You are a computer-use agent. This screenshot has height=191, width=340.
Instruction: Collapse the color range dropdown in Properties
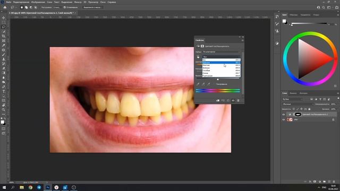click(x=222, y=57)
